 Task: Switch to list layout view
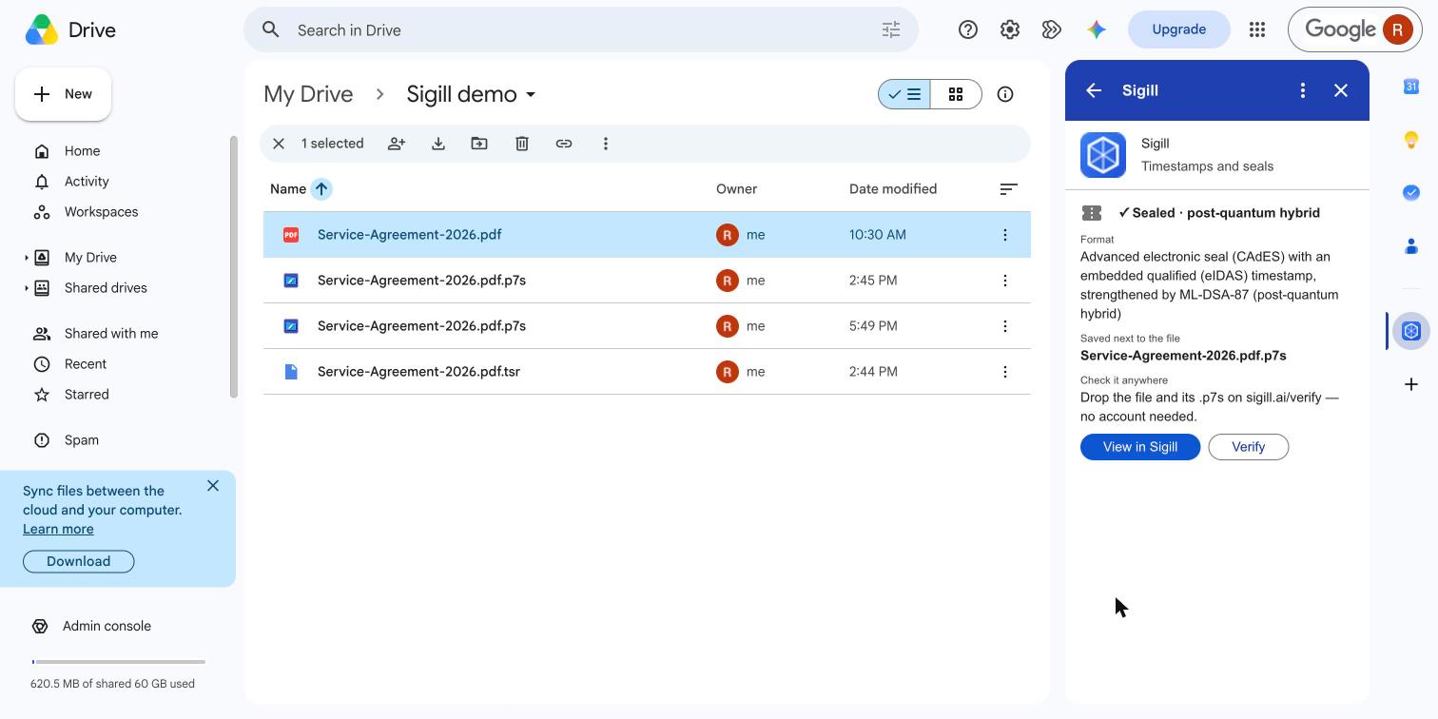tap(904, 94)
